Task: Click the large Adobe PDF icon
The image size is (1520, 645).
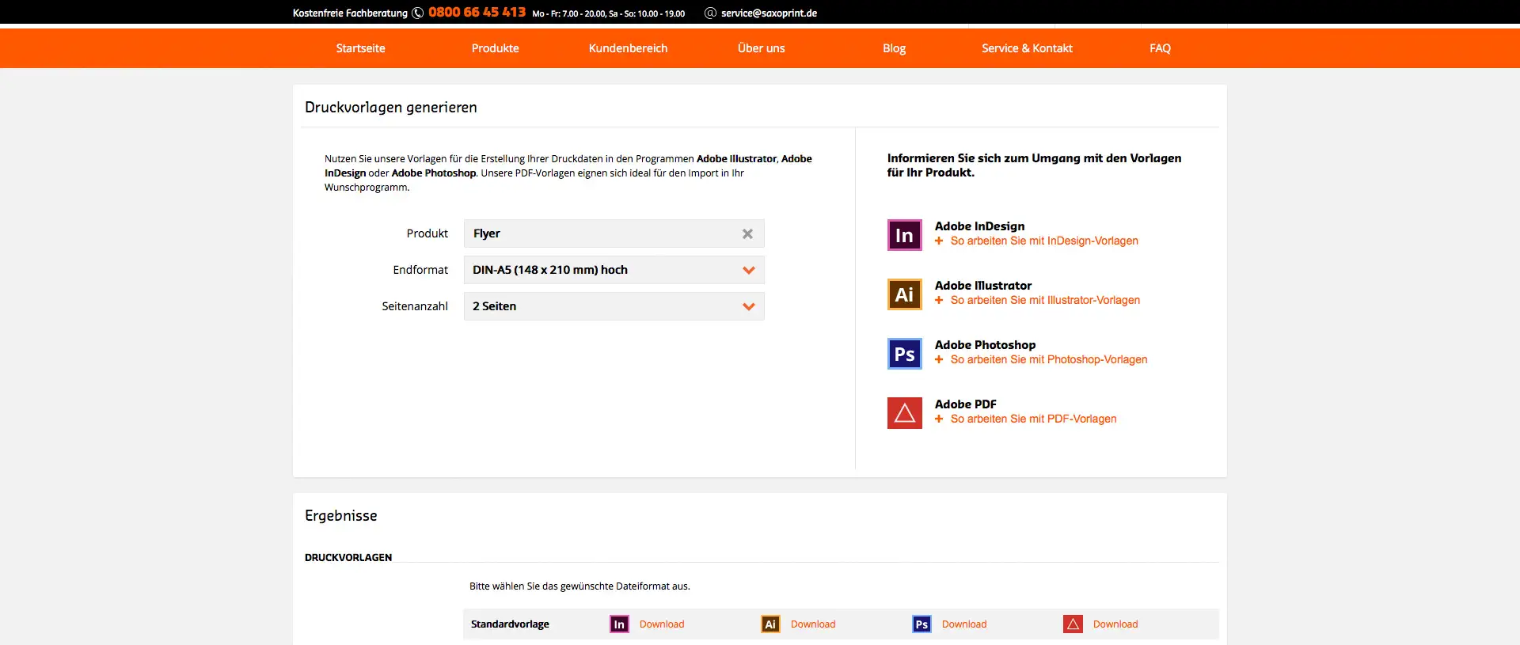Action: point(904,413)
